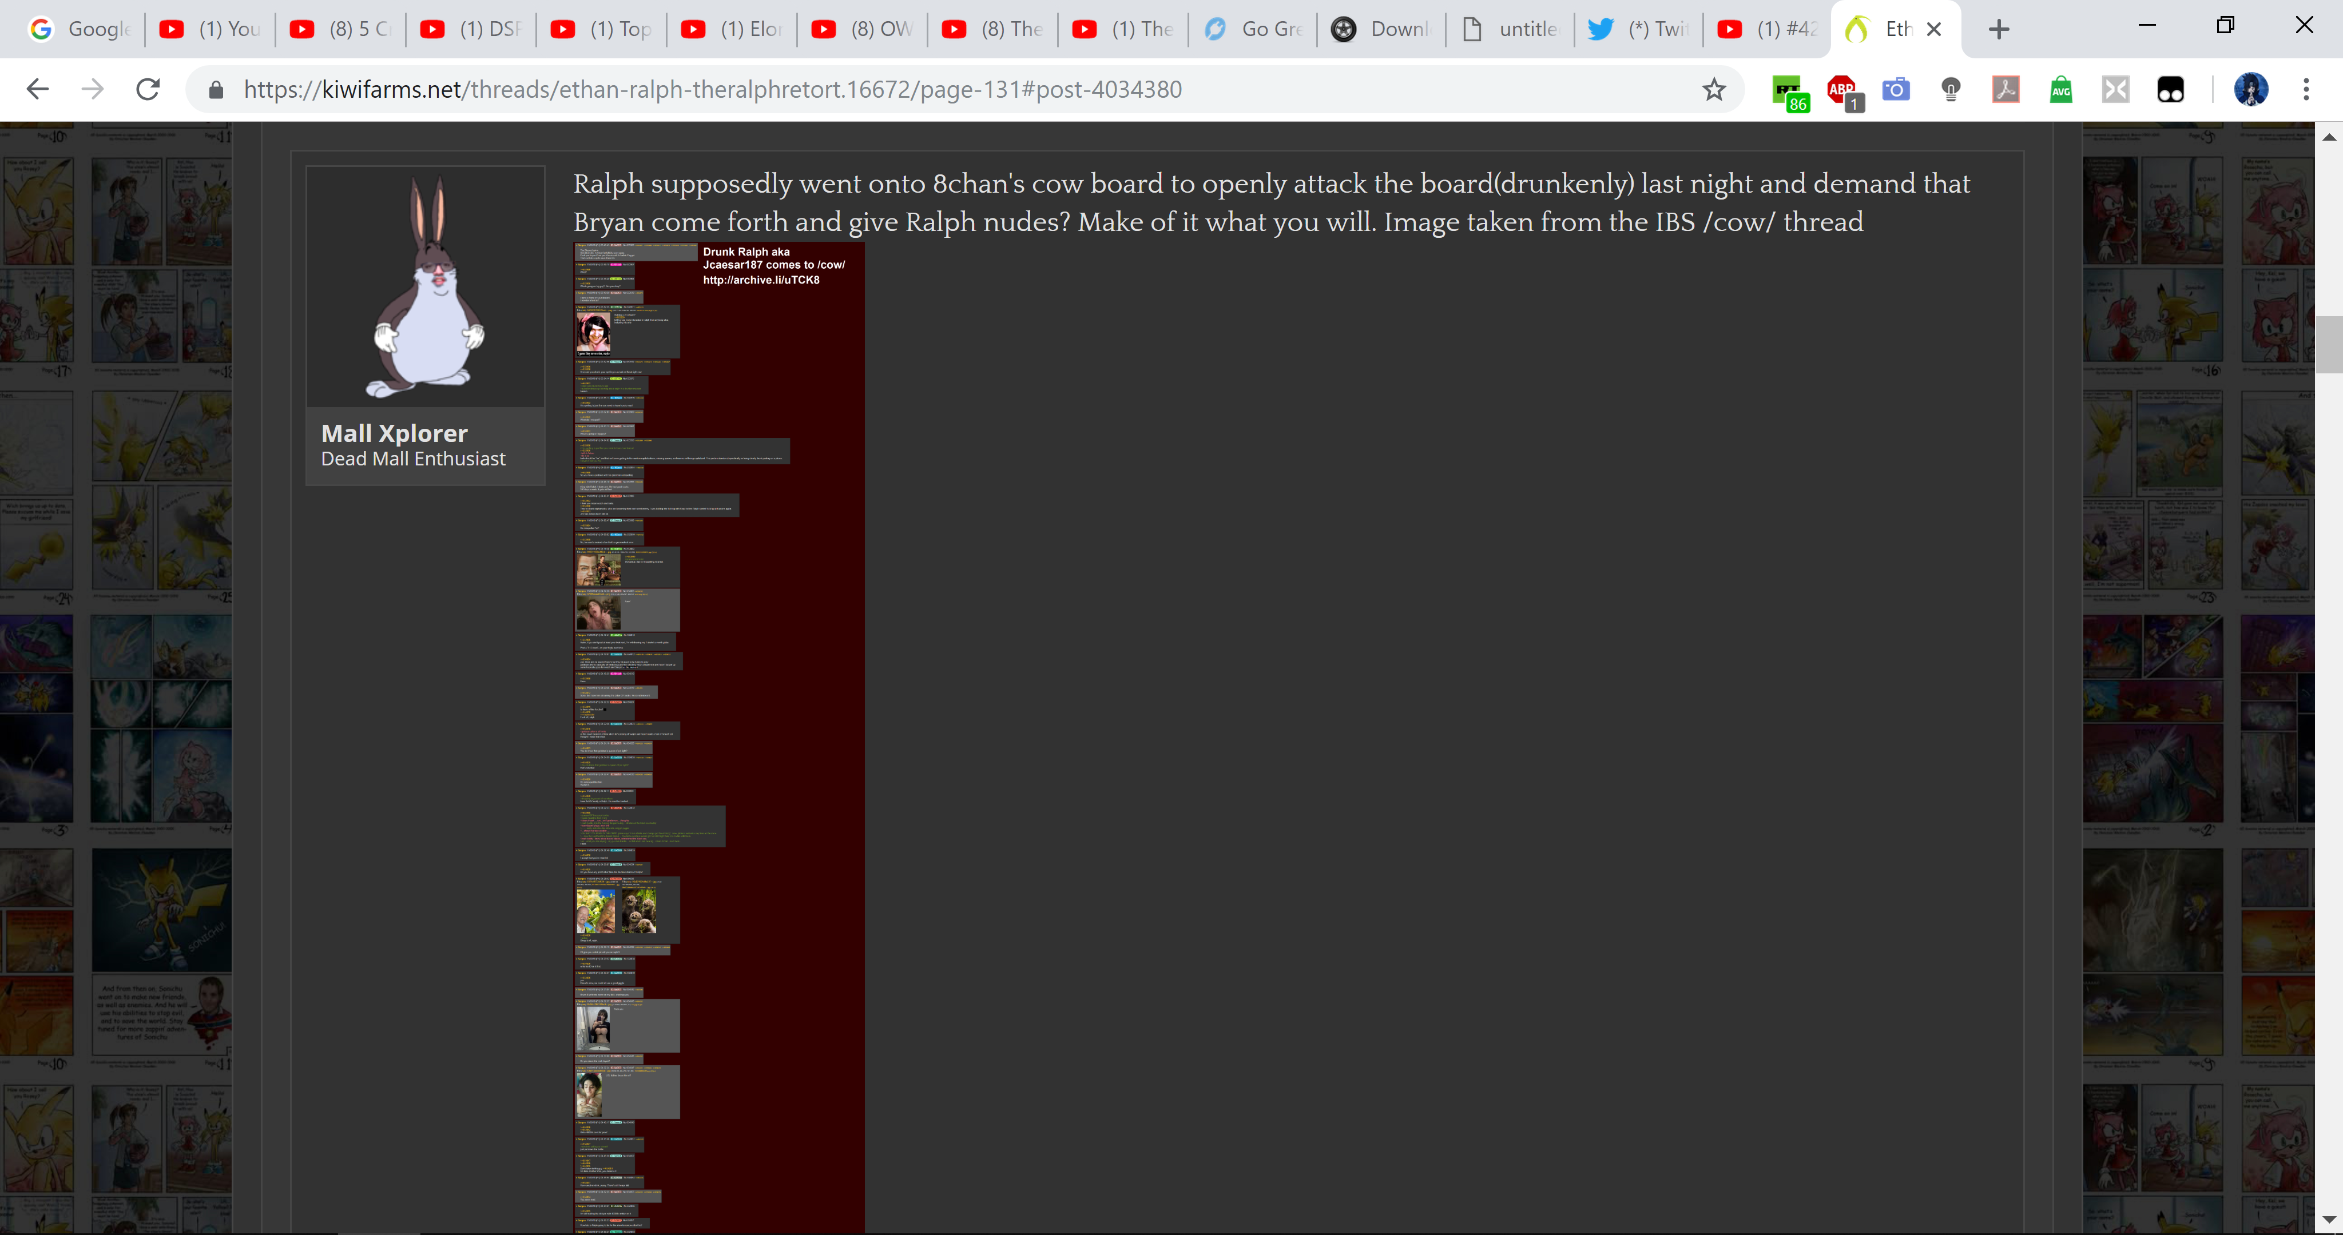Open the attached 'Drunk Ralph' thread screenshot
The image size is (2343, 1235).
coord(718,738)
